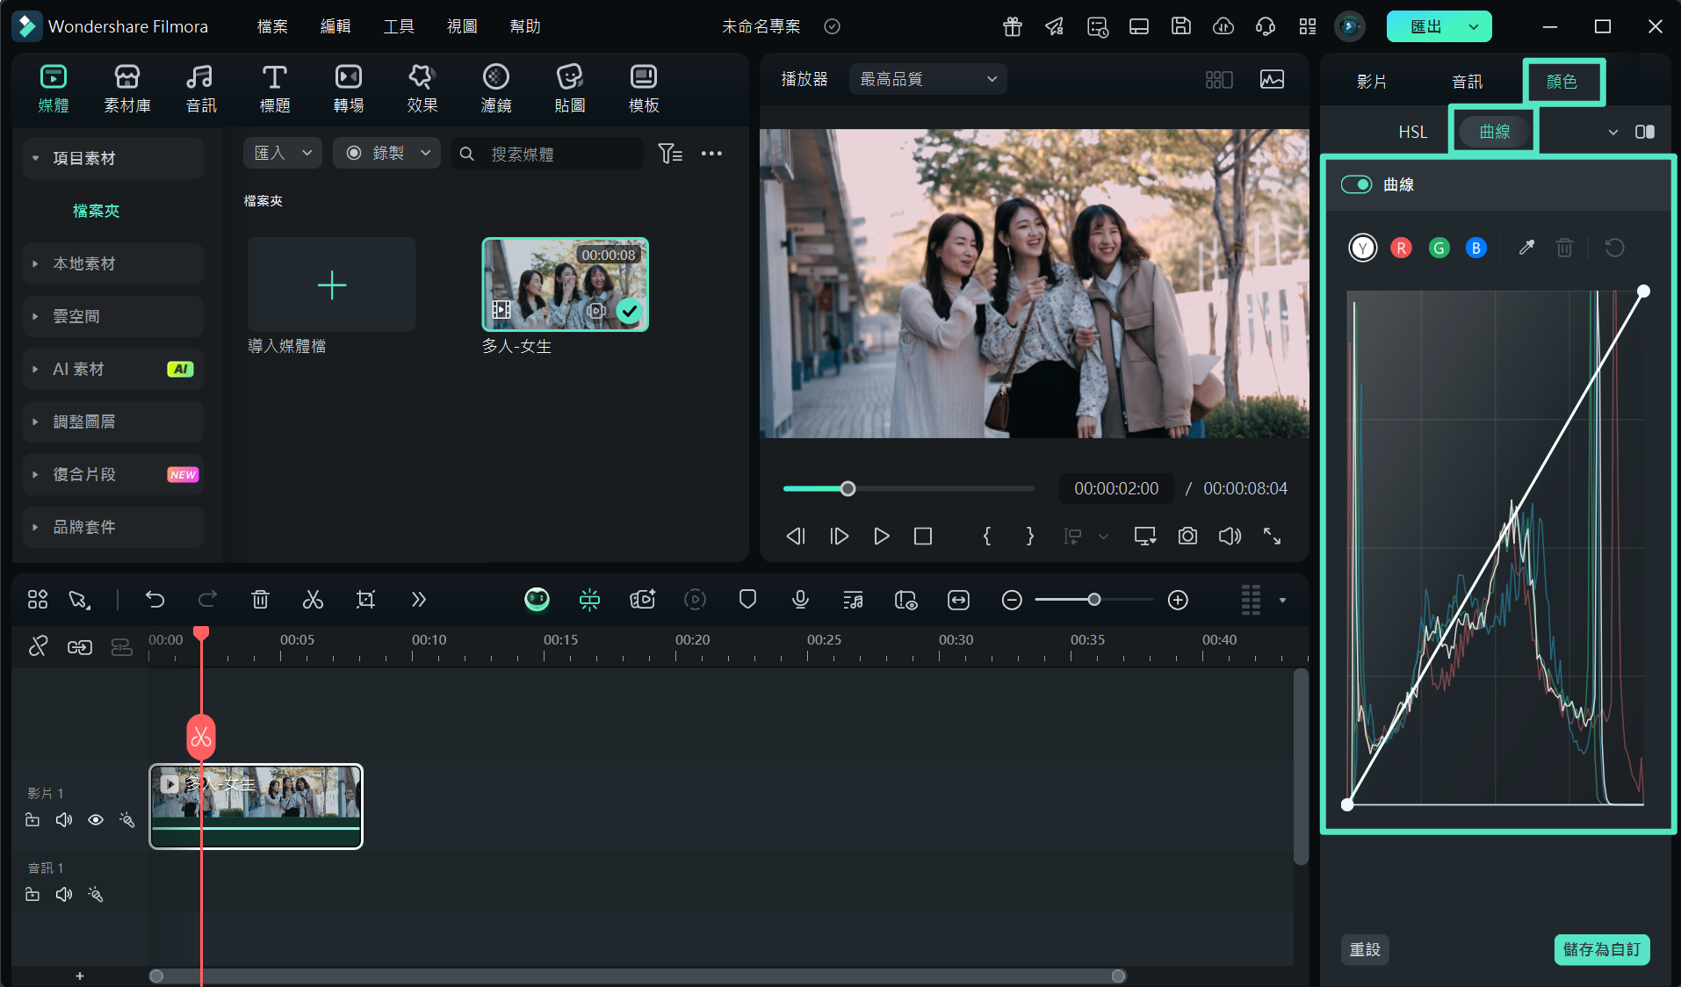Mute the 音訊 1 track speaker
1681x987 pixels.
[x=64, y=894]
